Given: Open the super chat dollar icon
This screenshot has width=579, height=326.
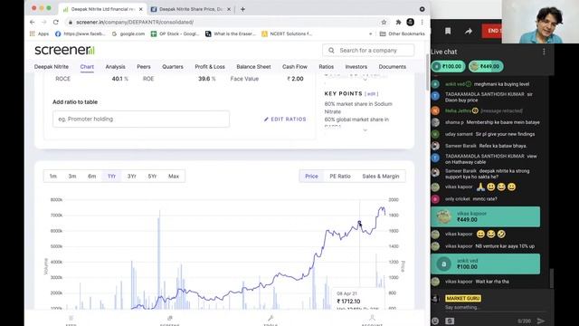Looking at the screenshot, I should tap(450, 321).
